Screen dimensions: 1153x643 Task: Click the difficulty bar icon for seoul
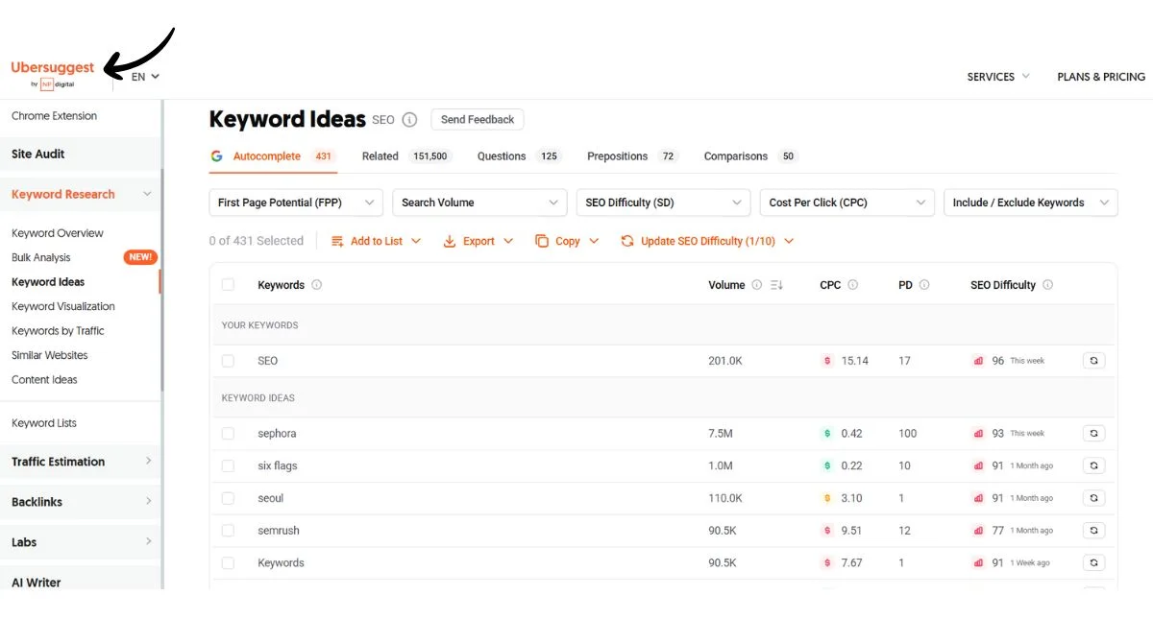[x=978, y=498]
